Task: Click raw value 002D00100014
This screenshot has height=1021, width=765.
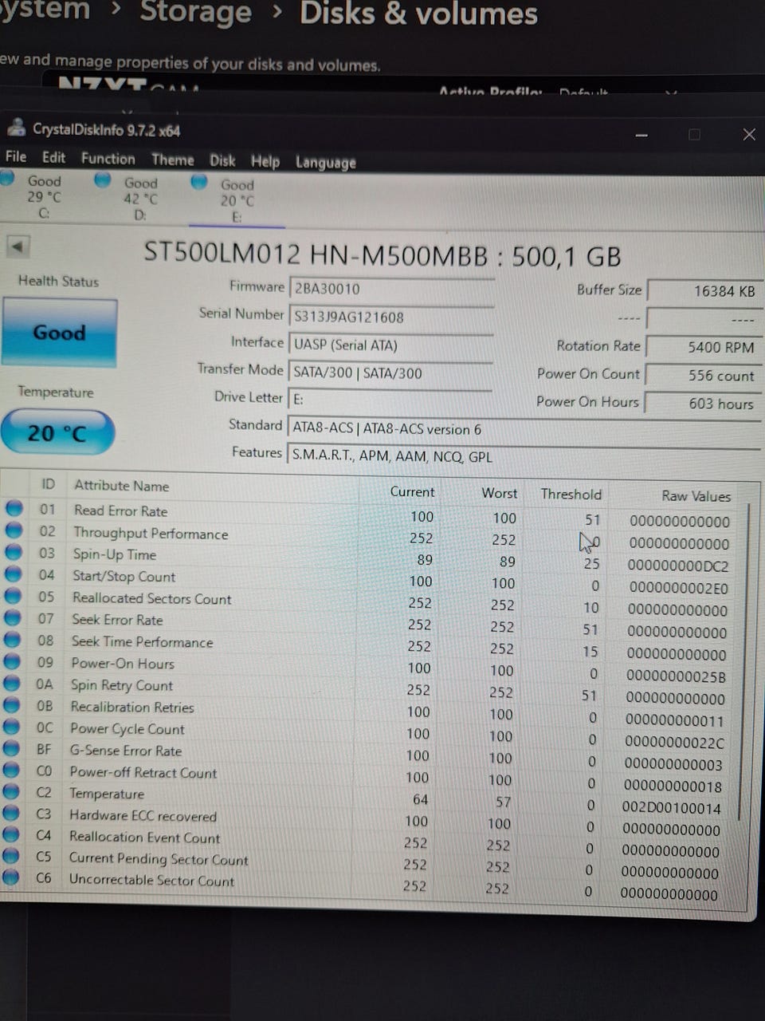Action: tap(671, 808)
